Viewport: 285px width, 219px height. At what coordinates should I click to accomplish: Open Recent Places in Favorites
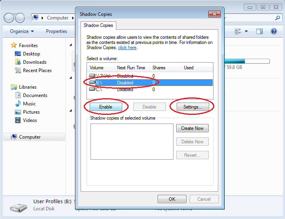pos(37,70)
